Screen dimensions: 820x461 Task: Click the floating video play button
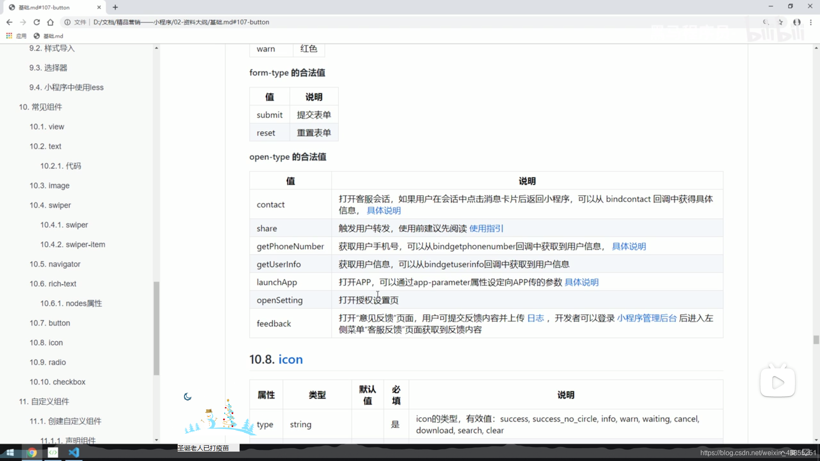778,382
